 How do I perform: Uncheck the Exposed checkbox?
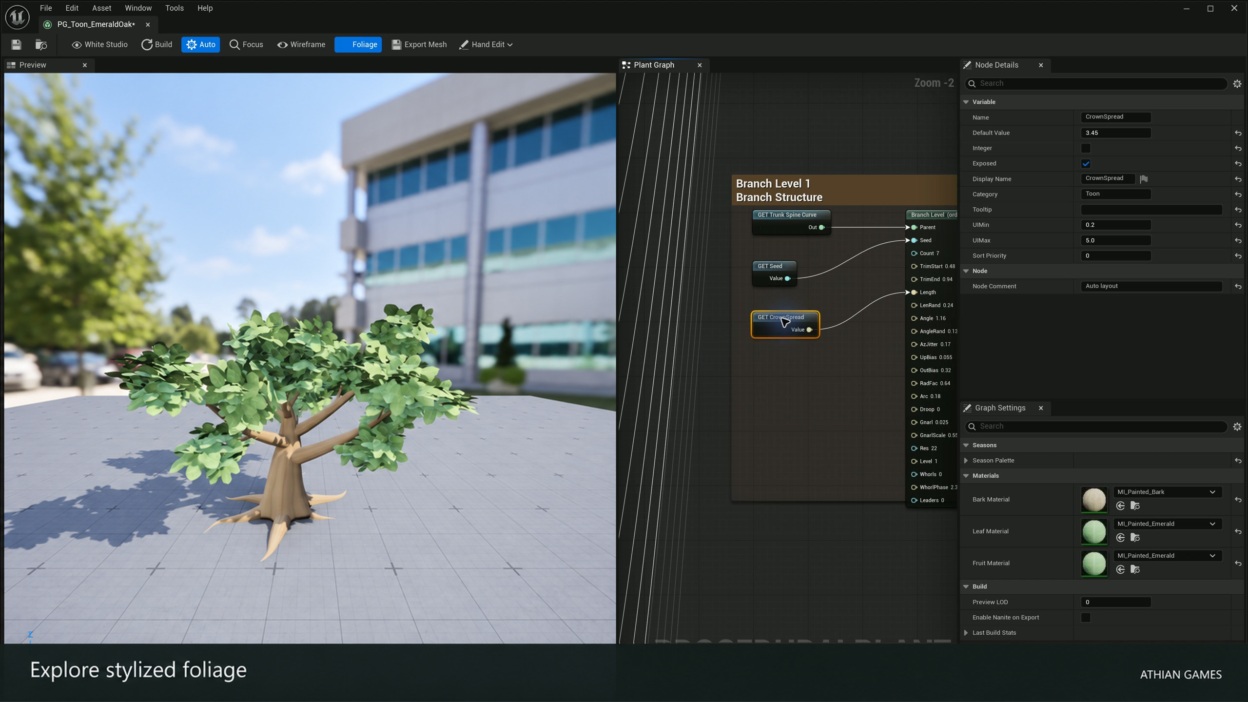point(1086,164)
